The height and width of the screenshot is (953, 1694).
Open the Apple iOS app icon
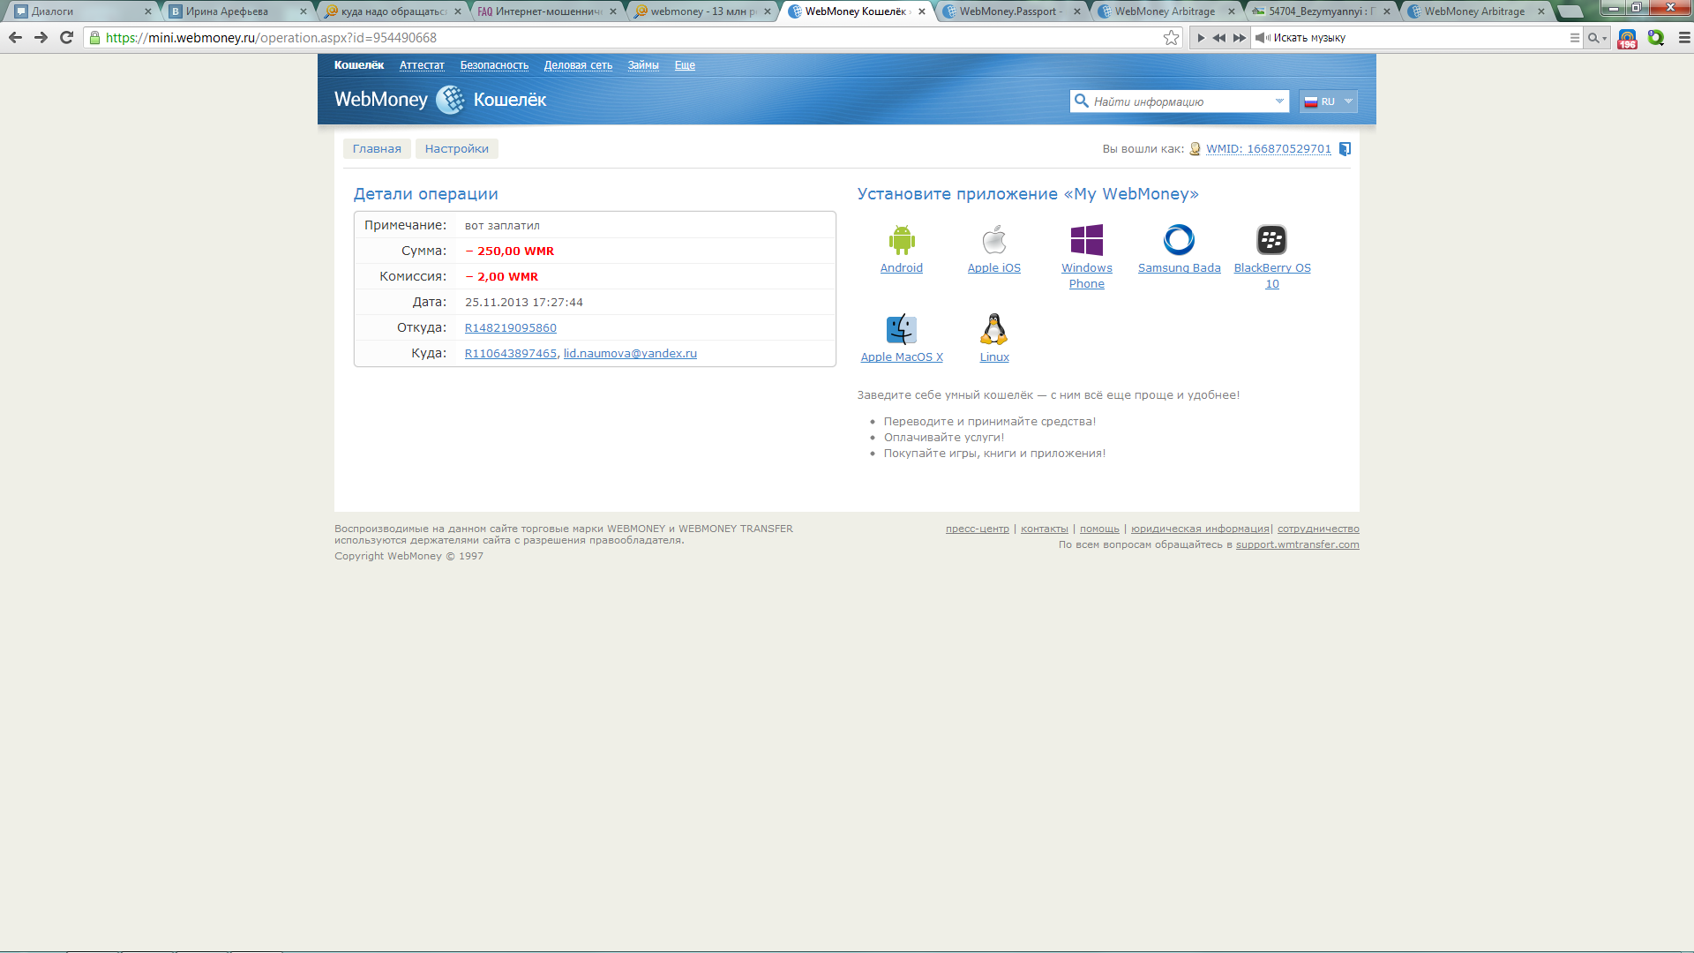pos(994,240)
